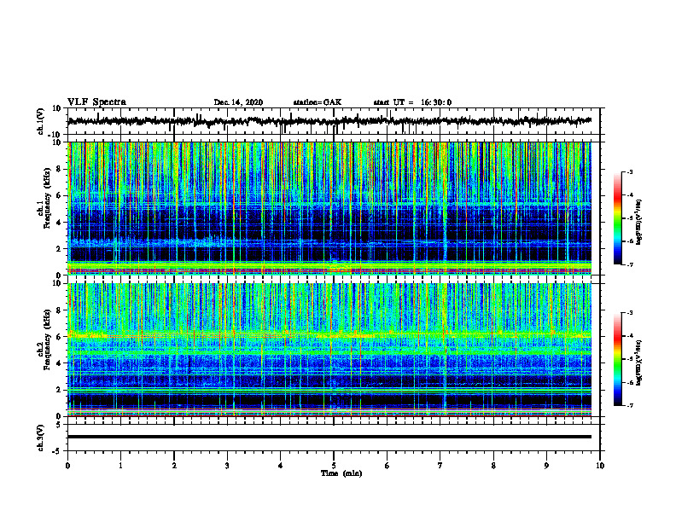Click the time axis tick label "9"

[x=546, y=466]
